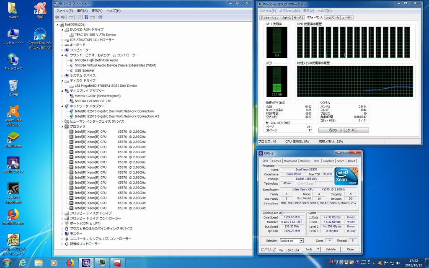Switch to Memory tab in CPU-Z
429x268 pixels.
point(305,161)
